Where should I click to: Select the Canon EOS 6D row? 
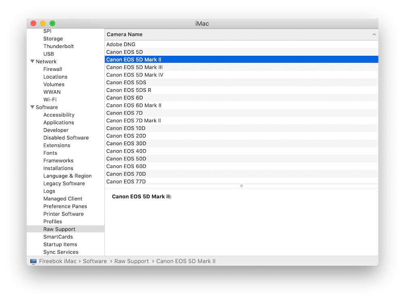[241, 98]
